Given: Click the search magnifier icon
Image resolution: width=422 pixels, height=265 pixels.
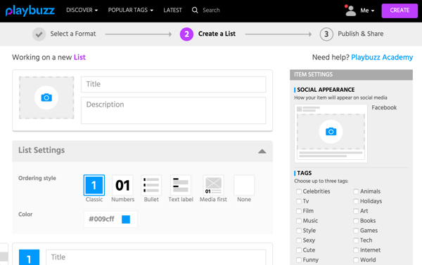Looking at the screenshot, I should [x=195, y=11].
